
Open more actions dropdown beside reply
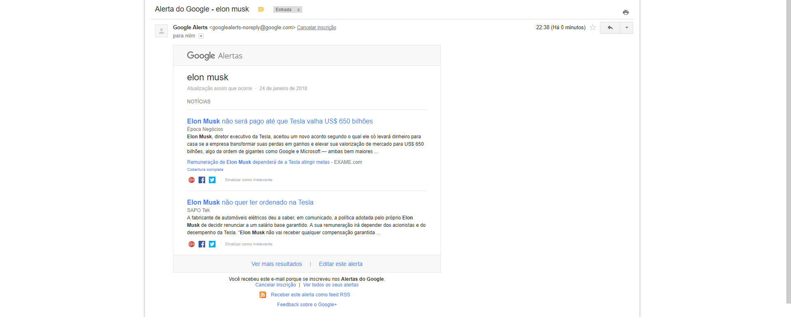pyautogui.click(x=627, y=28)
